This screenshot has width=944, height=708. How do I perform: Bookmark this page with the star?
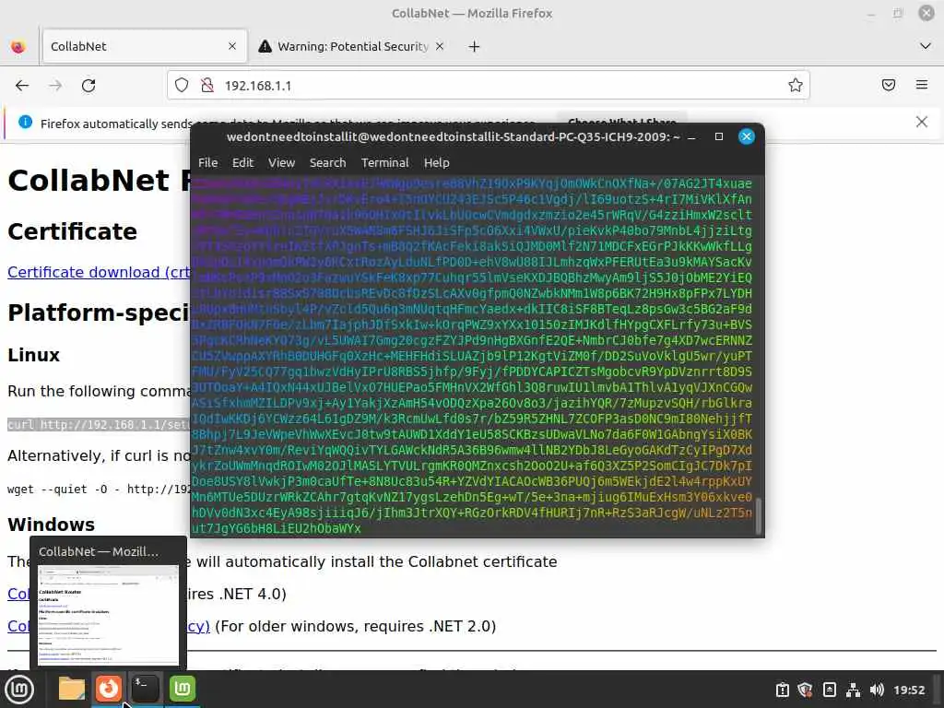pos(796,86)
